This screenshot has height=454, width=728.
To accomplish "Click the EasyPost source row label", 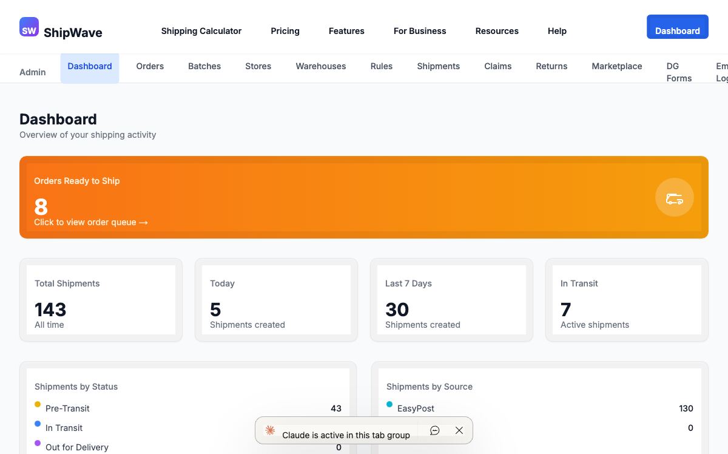I will [416, 408].
